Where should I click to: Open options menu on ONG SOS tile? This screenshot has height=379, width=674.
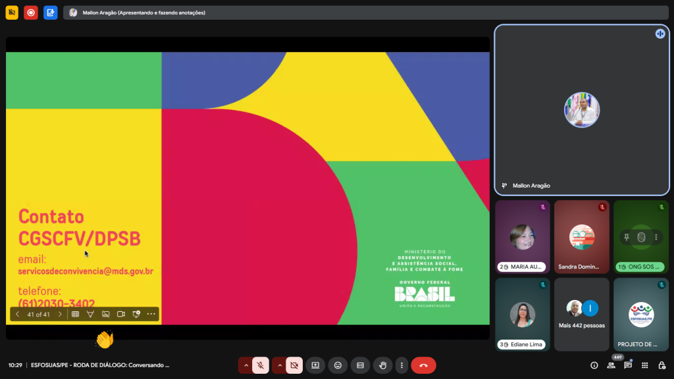pyautogui.click(x=656, y=237)
